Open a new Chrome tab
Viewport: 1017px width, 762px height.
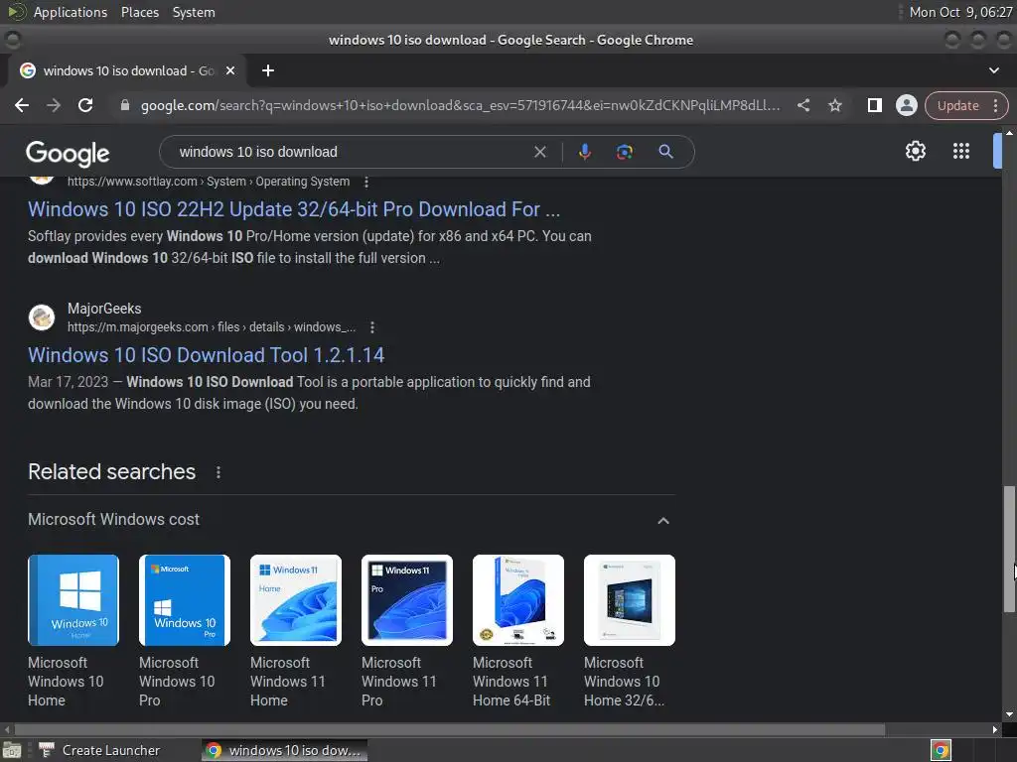[268, 70]
